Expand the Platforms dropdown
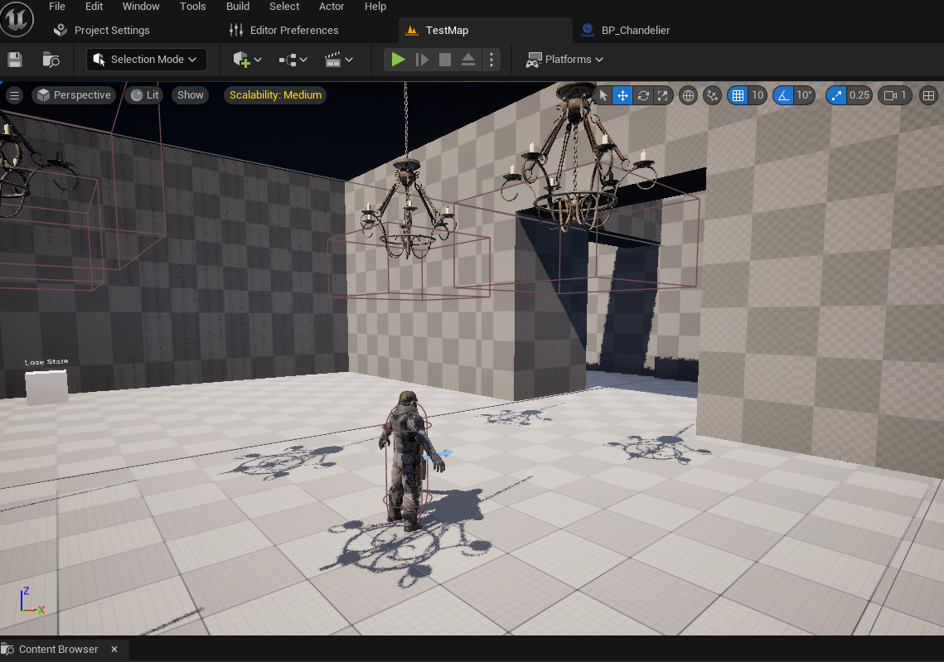The image size is (944, 662). pos(565,60)
